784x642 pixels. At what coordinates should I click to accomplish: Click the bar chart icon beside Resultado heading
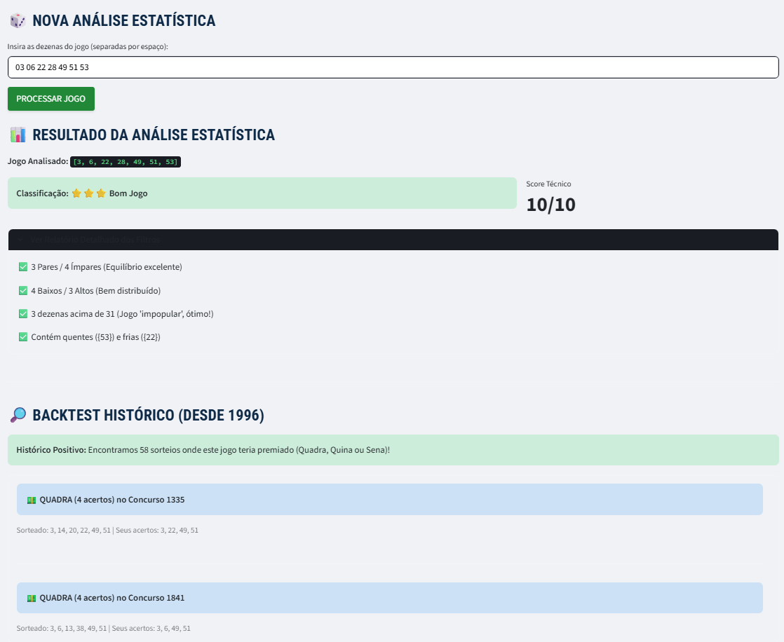coord(18,135)
